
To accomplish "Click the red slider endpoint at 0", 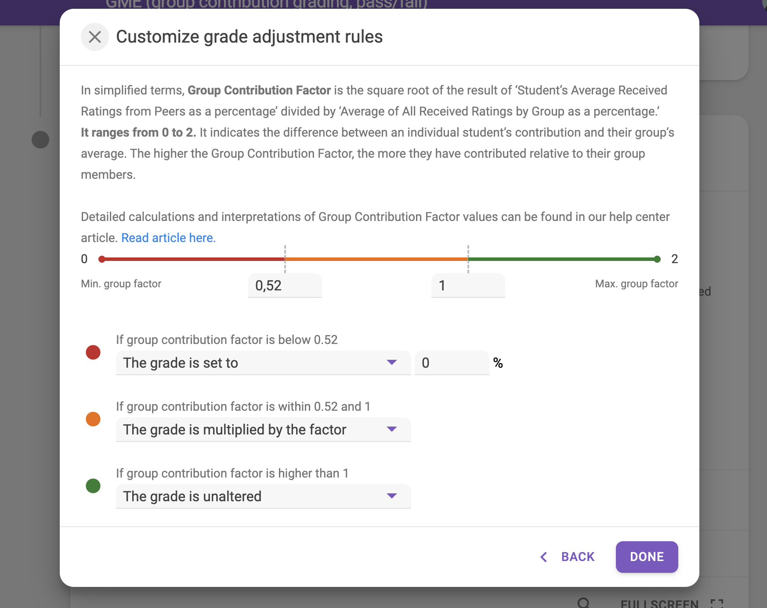I will (102, 259).
